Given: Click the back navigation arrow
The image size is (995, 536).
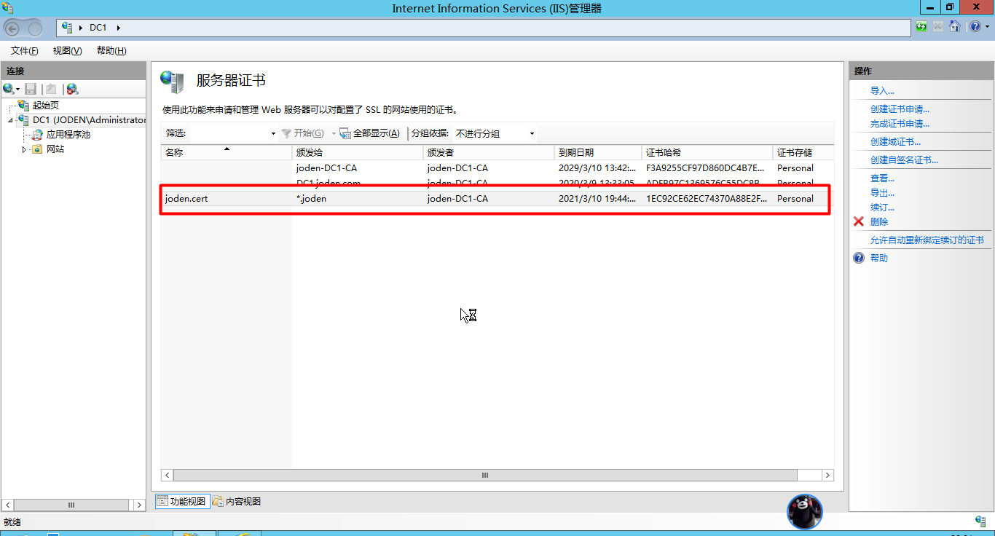Looking at the screenshot, I should click(12, 28).
